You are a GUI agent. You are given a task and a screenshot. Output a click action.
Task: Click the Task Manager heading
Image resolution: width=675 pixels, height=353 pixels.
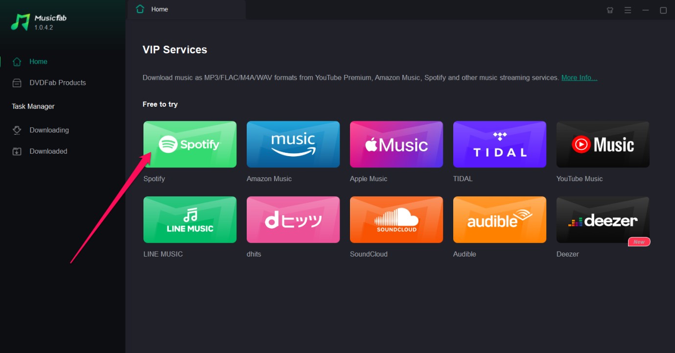coord(33,106)
